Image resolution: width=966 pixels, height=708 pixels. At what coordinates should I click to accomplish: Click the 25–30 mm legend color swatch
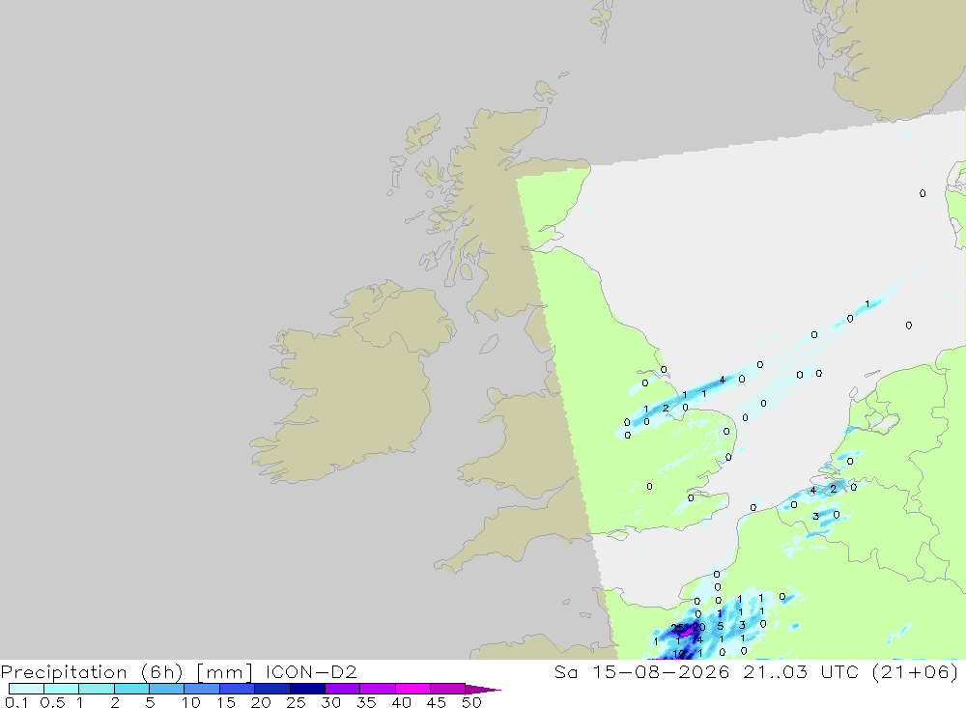(307, 689)
